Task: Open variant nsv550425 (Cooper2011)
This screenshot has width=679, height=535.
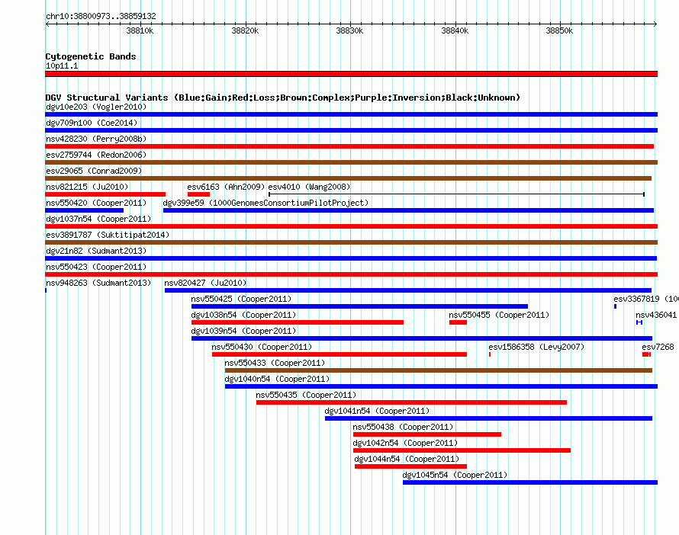Action: pos(241,299)
